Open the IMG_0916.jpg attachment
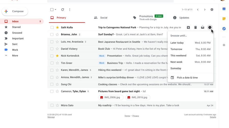This screenshot has height=128, width=229. [138, 98]
